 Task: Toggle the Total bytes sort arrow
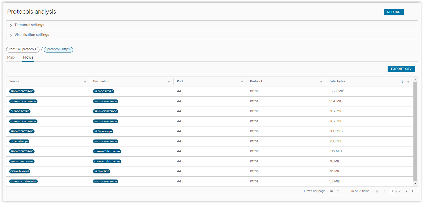pos(403,82)
